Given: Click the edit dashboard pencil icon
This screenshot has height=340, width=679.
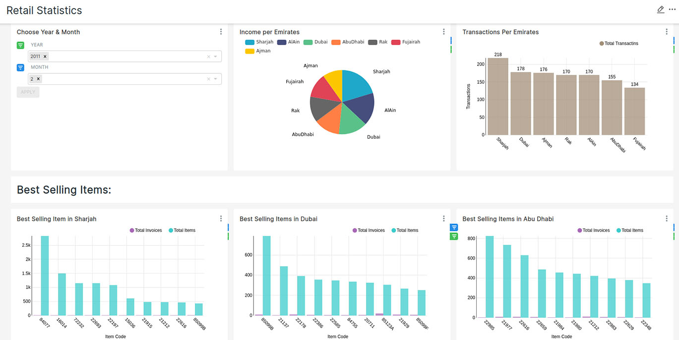Looking at the screenshot, I should tap(660, 10).
